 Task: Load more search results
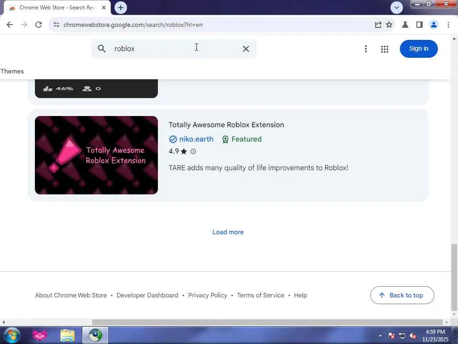(228, 232)
